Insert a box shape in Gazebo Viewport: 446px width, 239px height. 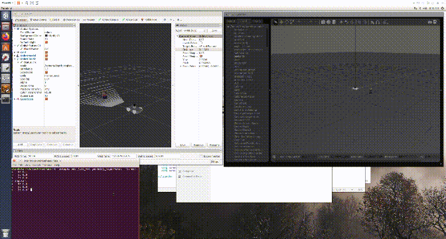[323, 22]
